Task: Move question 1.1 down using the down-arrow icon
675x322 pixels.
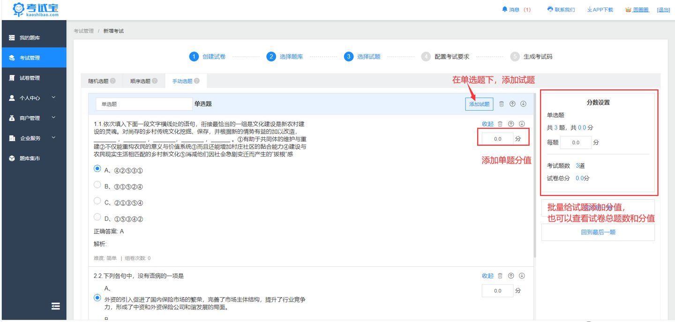Action: coord(523,124)
